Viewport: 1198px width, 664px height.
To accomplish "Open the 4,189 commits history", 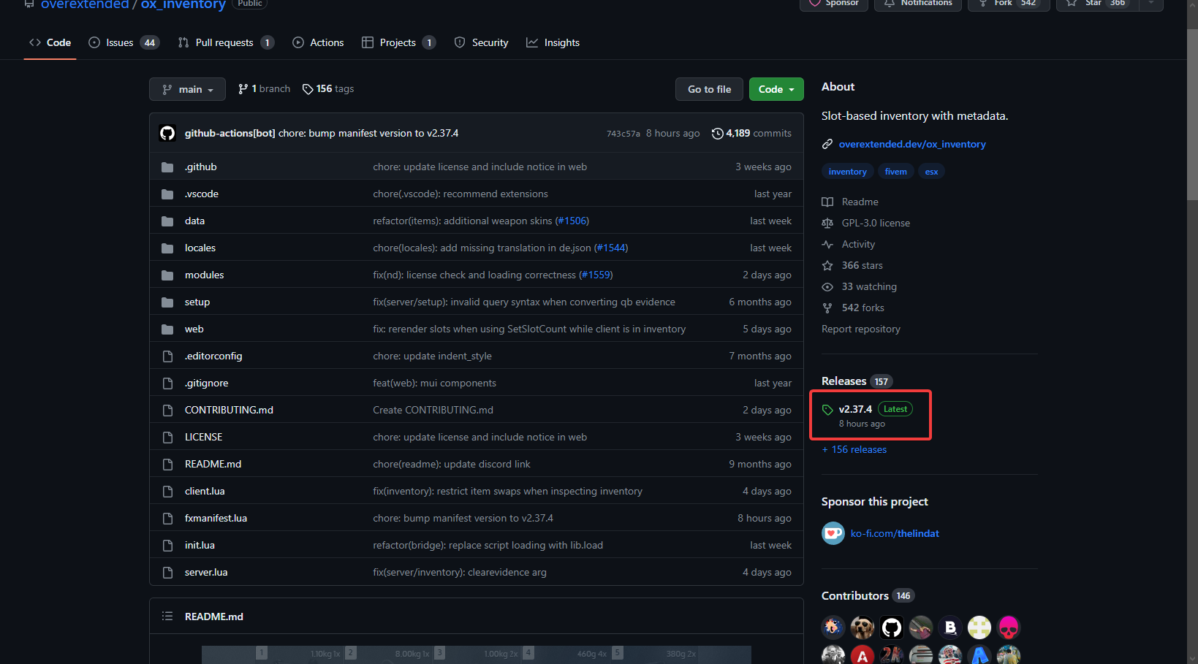I will pyautogui.click(x=751, y=133).
